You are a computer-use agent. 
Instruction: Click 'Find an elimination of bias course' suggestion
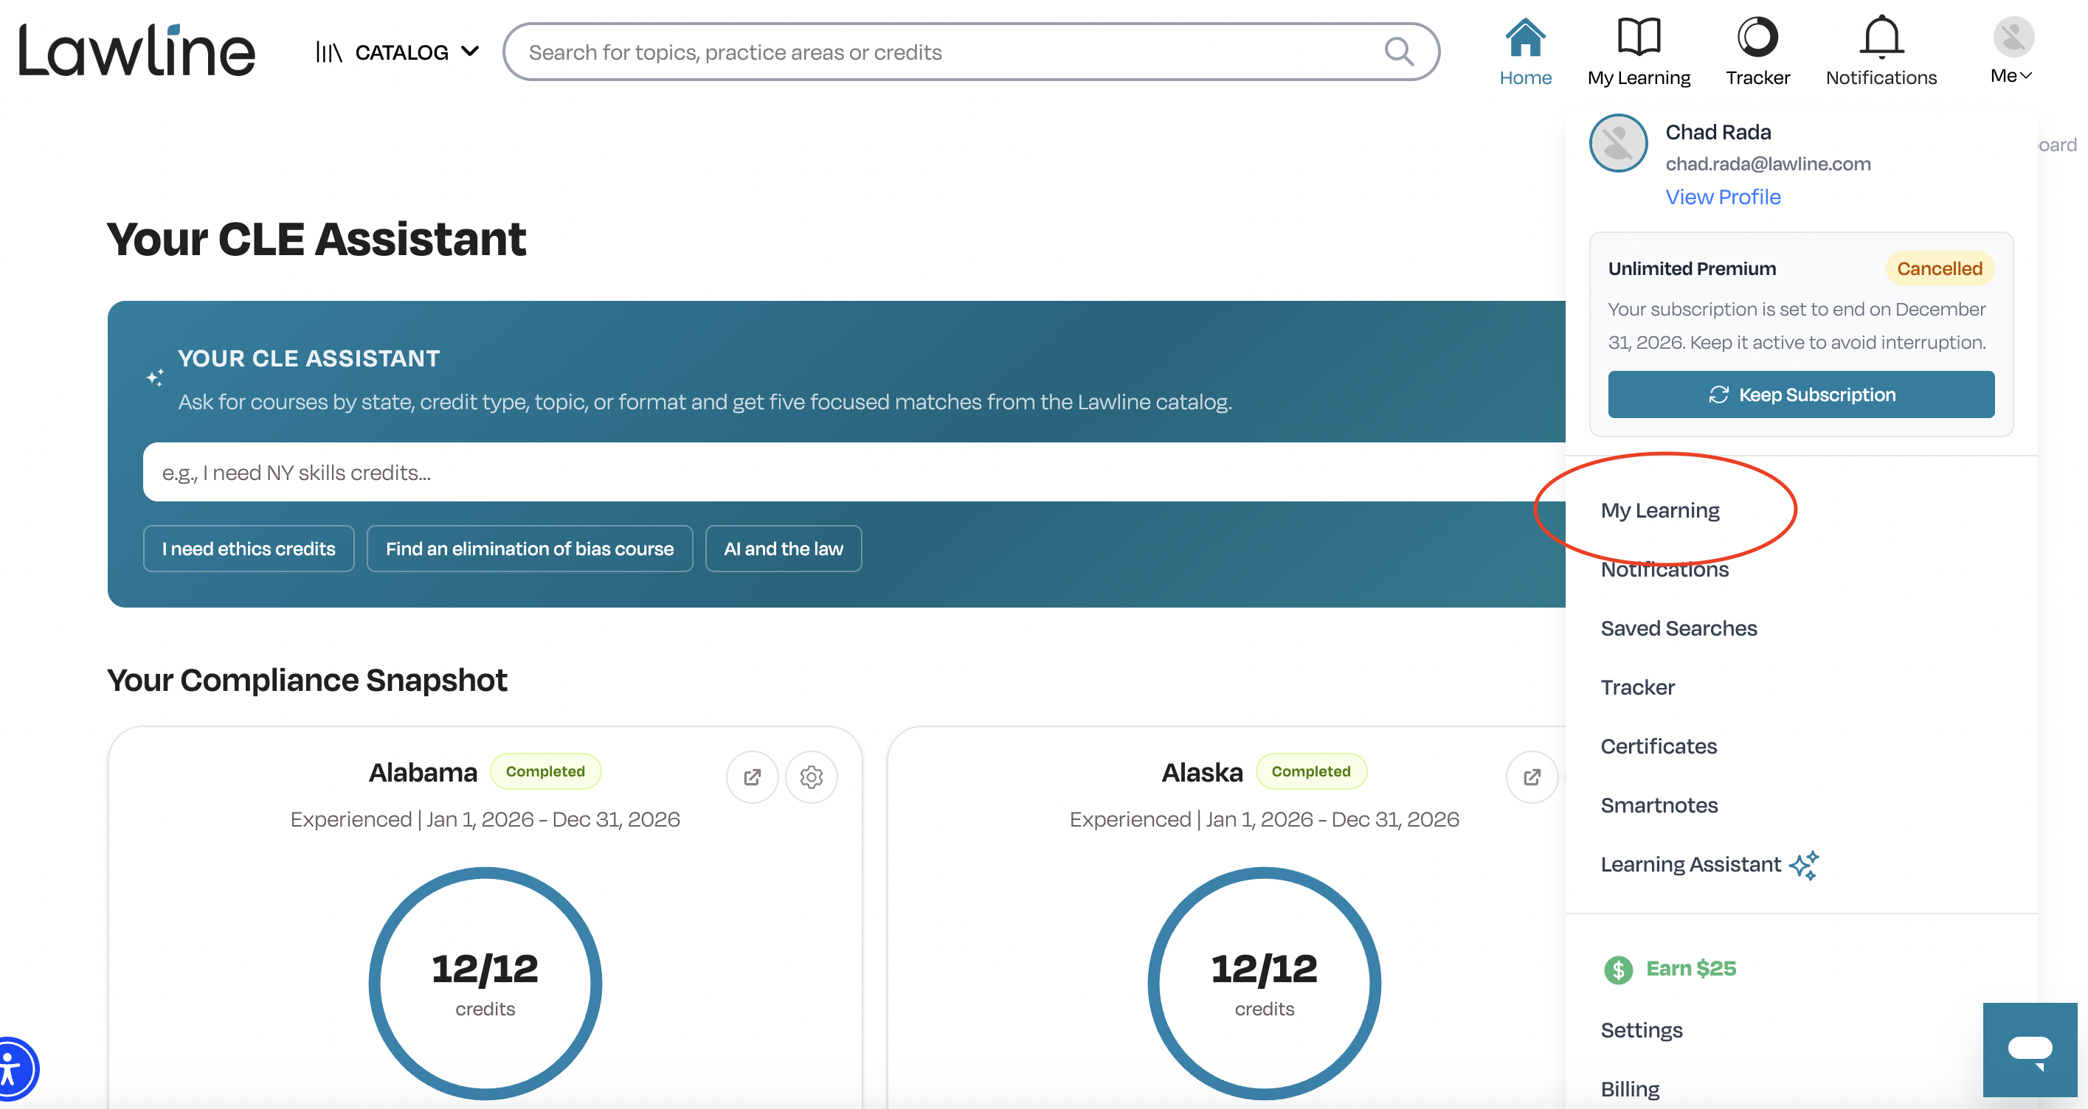tap(529, 549)
